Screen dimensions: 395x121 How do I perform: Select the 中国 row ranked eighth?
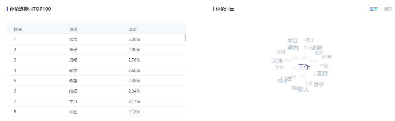pyautogui.click(x=96, y=112)
